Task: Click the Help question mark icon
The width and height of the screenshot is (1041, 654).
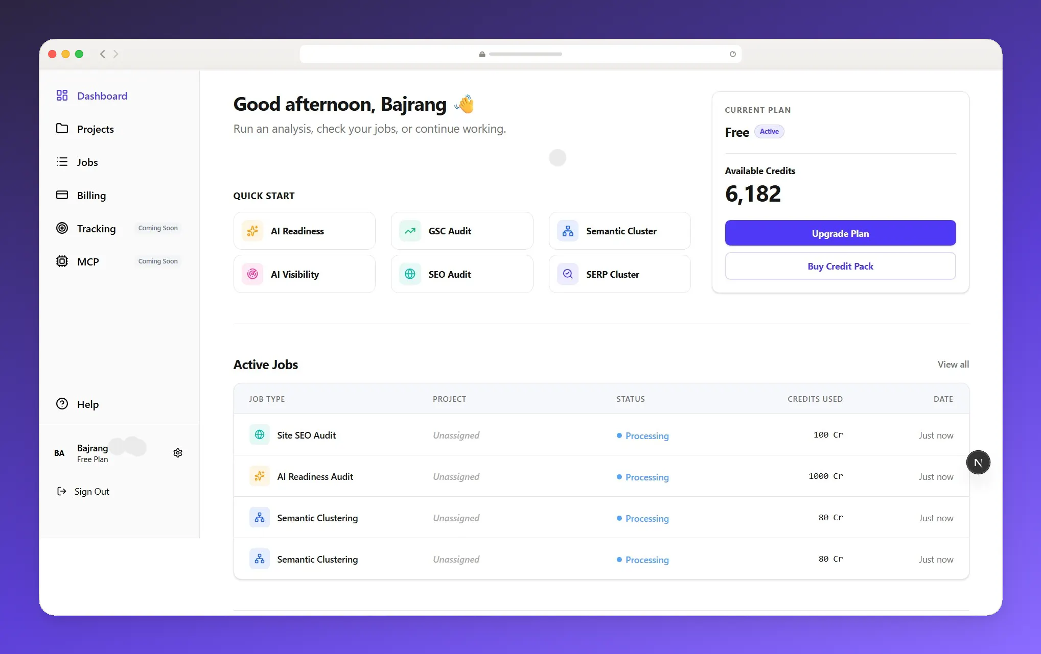Action: (x=62, y=404)
